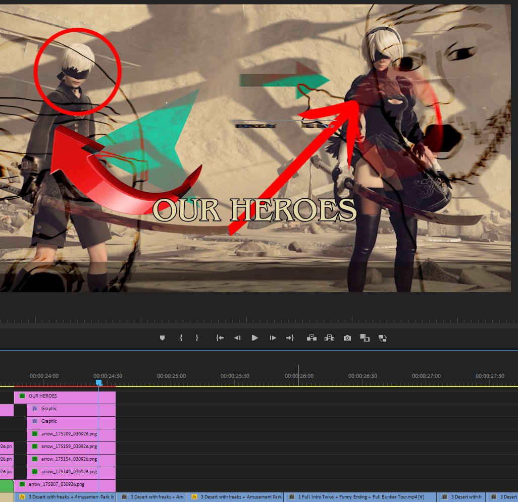
Task: Select the arrow_175154_030926.png clip
Action: coord(71,461)
